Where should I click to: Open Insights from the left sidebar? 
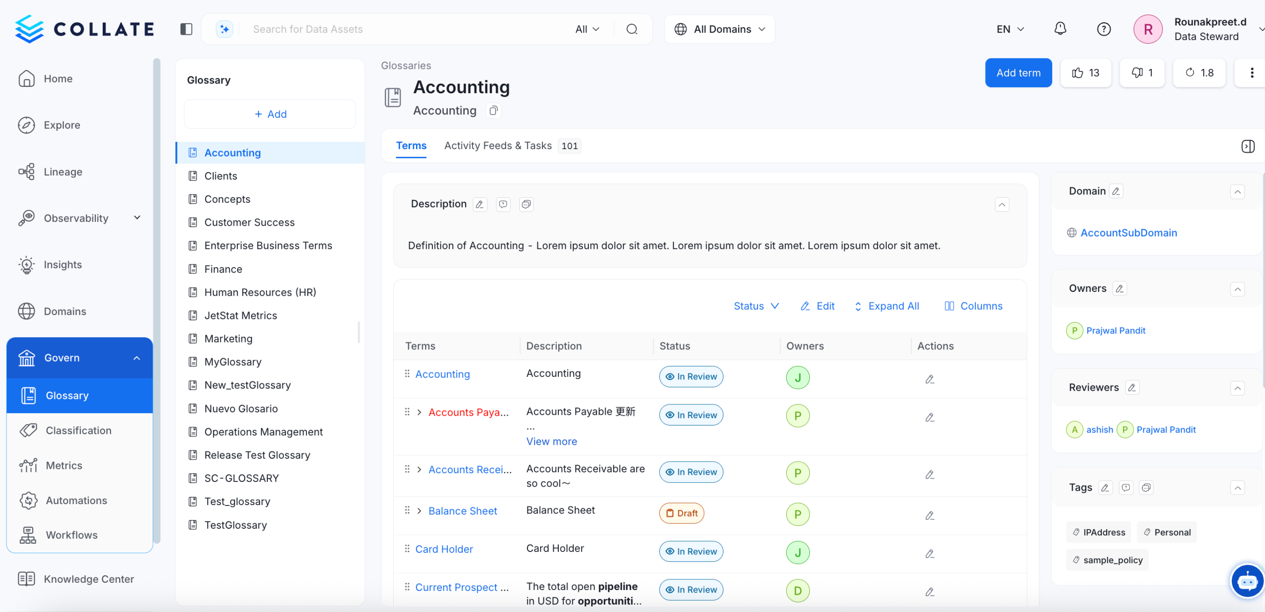63,264
